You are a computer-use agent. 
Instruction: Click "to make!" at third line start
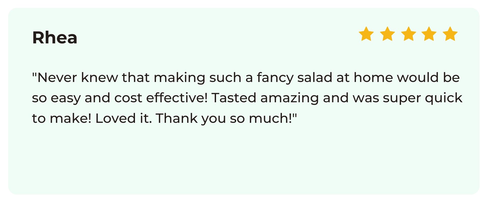(x=62, y=119)
